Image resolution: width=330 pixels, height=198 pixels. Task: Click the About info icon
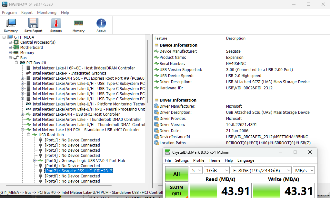(101, 25)
